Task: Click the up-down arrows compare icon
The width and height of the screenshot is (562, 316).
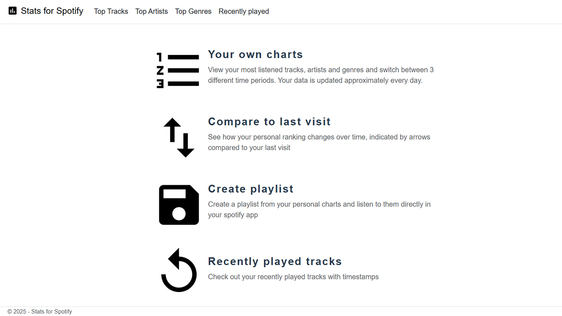Action: coord(178,137)
